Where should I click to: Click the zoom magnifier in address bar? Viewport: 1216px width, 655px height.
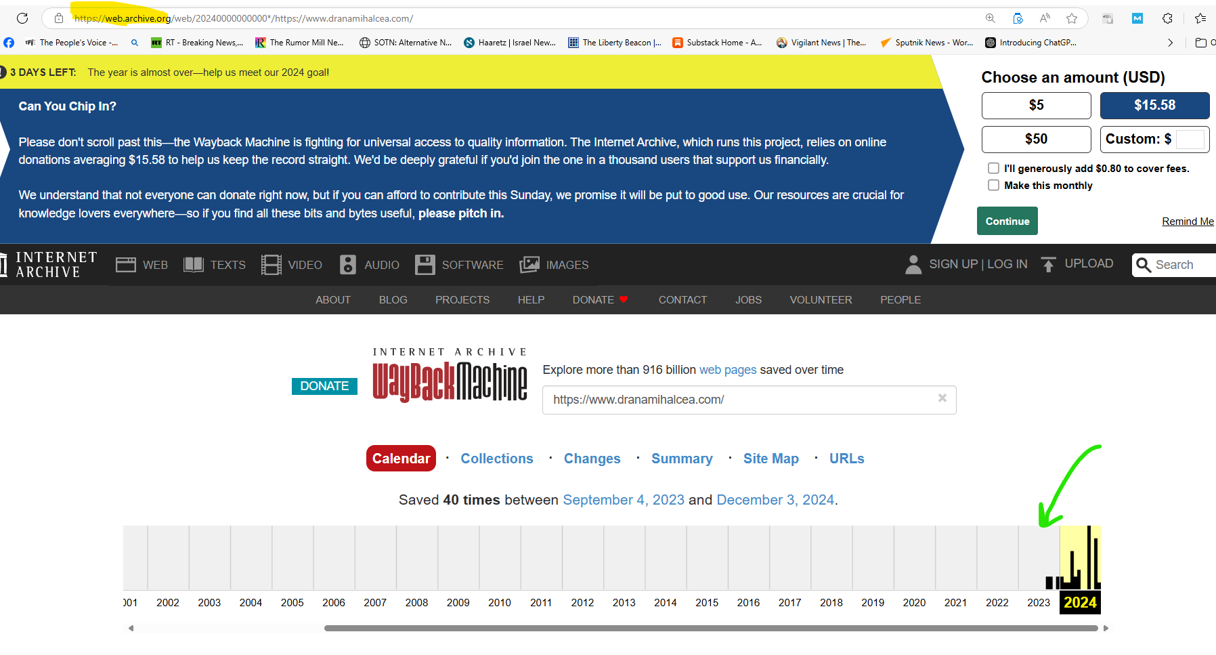991,18
